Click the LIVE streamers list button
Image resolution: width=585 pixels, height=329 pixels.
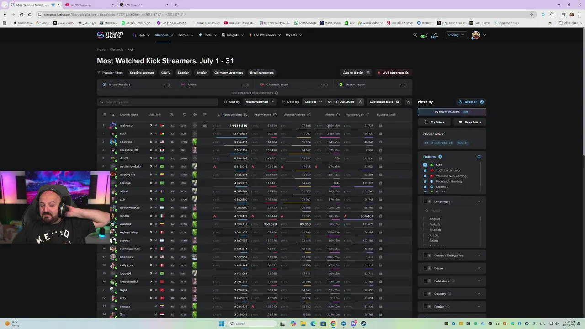click(394, 73)
